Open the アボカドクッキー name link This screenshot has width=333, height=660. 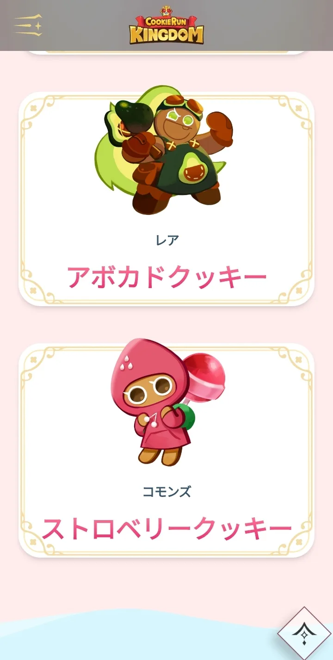click(167, 277)
